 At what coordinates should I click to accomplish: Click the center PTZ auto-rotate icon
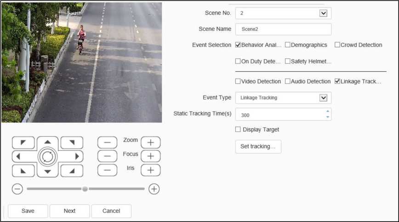[x=48, y=156]
